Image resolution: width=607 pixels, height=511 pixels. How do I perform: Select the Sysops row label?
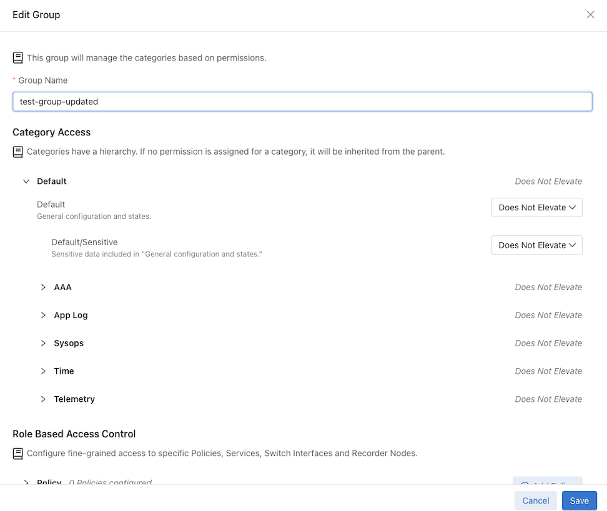69,343
